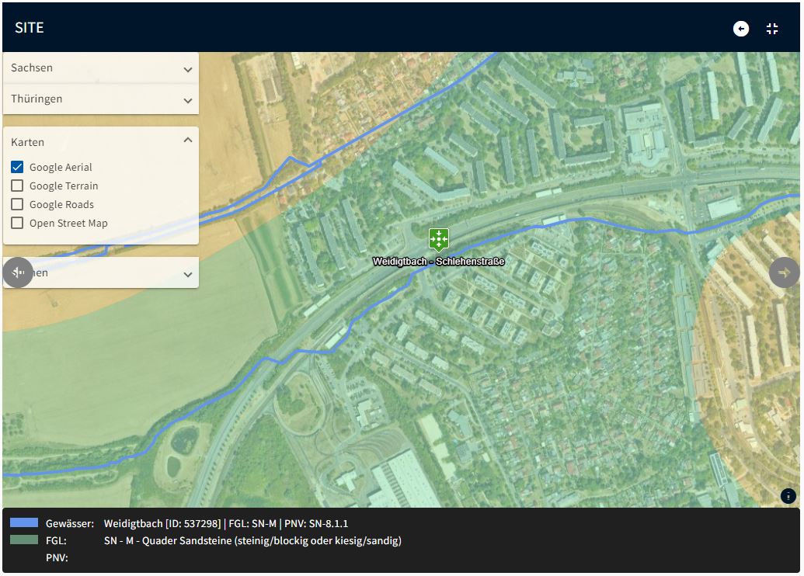
Task: Click the gray right arrow navigation button
Action: [784, 272]
